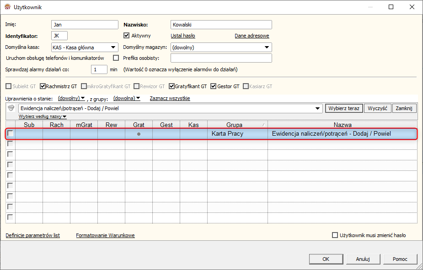423x270 pixels.
Task: Close the Użytkownik window
Action: (x=412, y=7)
